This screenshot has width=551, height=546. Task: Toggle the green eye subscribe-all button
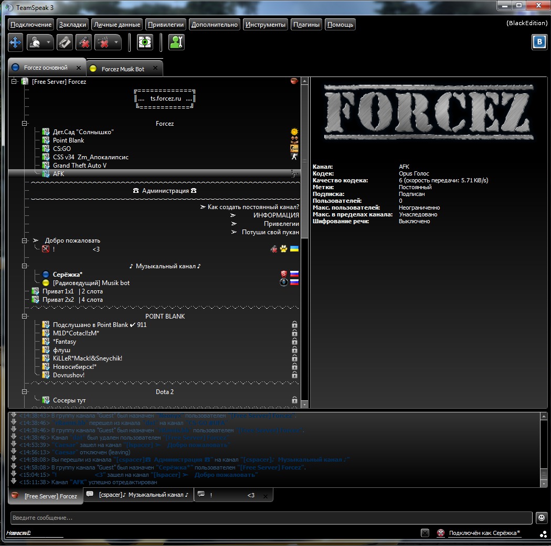click(145, 42)
